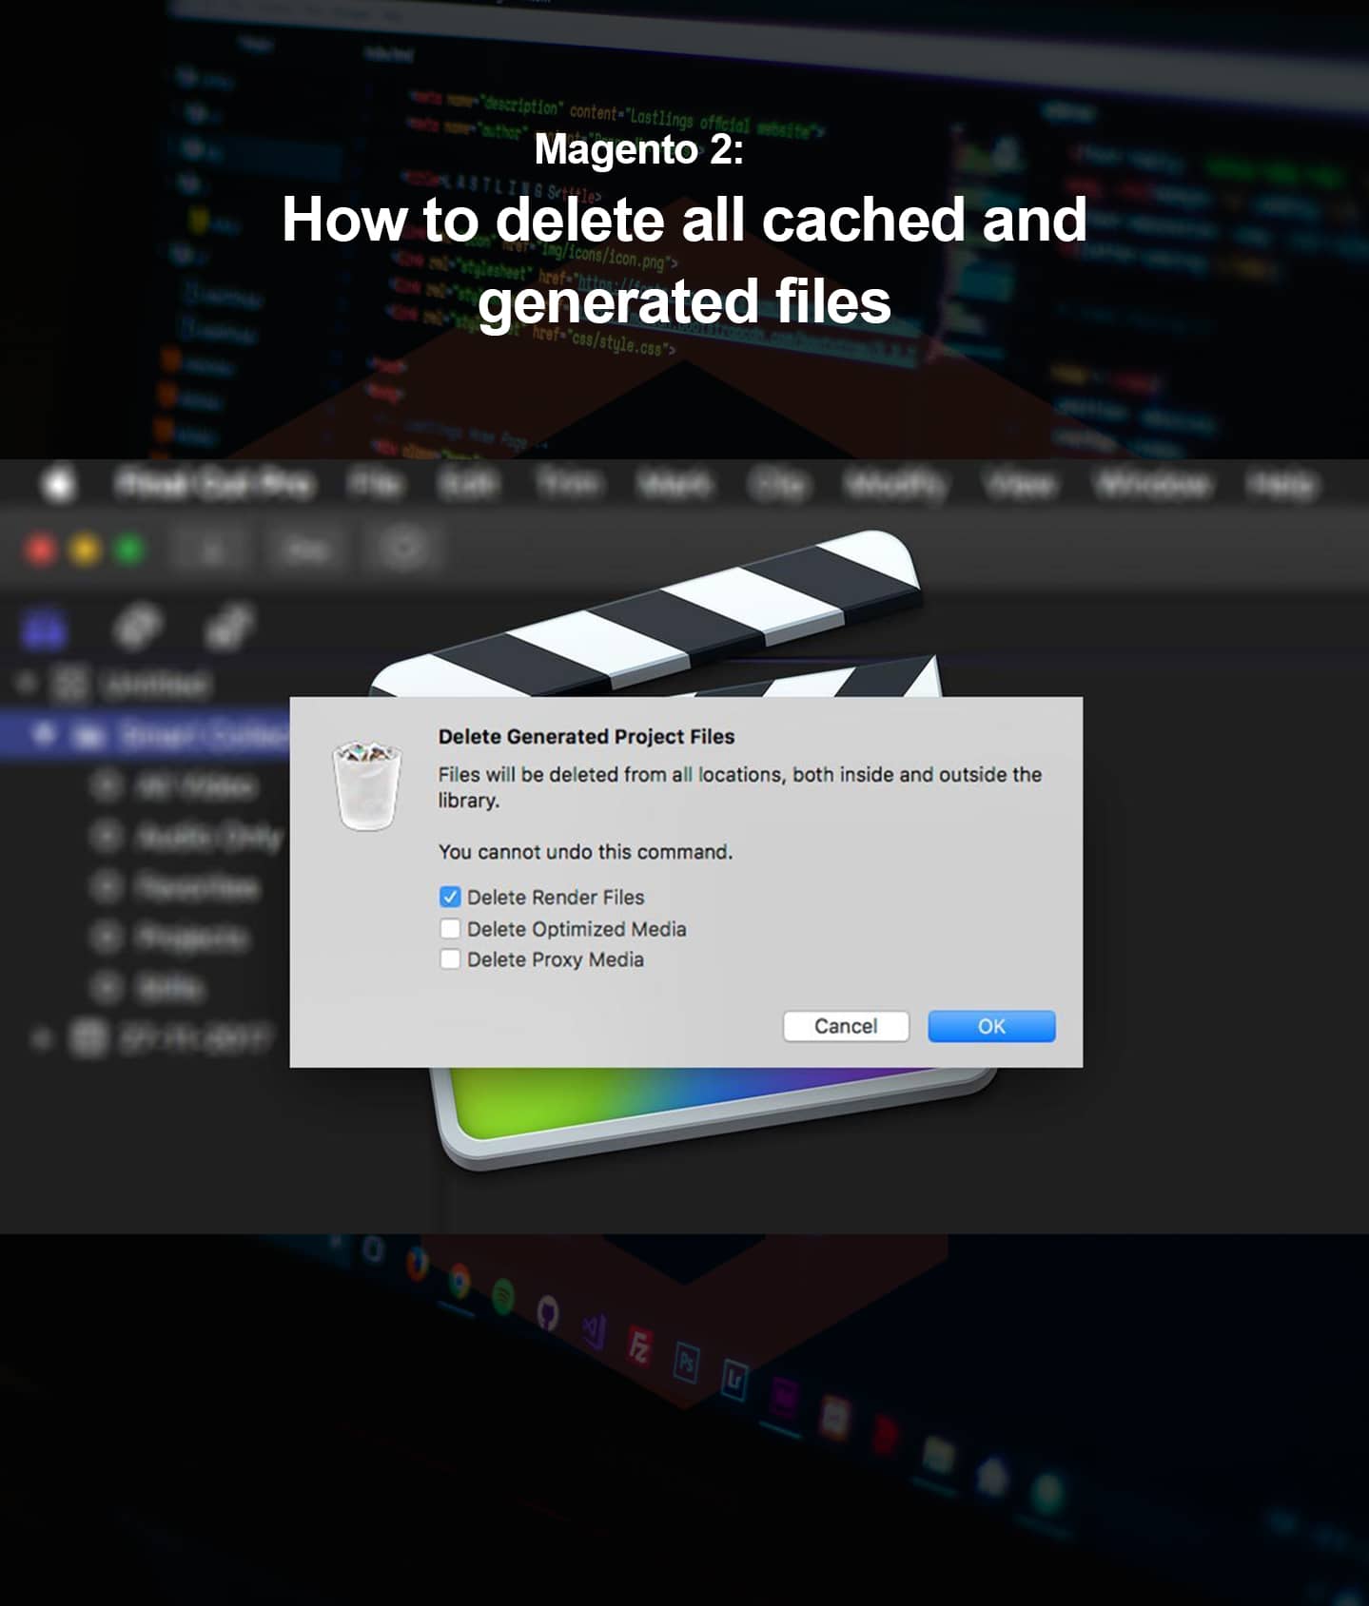Uncheck the Delete Render Files checkbox

[450, 897]
